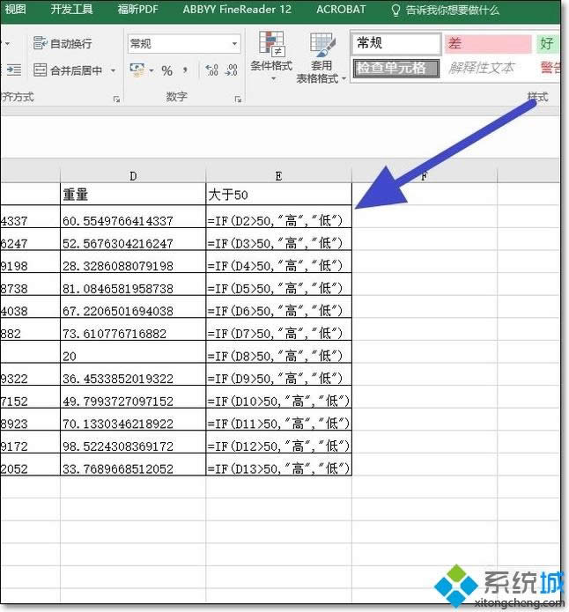Select cell with 49.7993727097152
This screenshot has width=569, height=612.
point(133,397)
